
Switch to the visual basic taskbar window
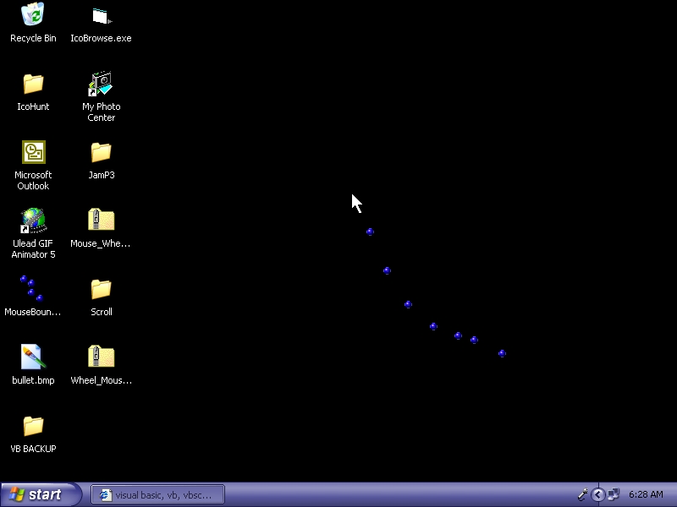coord(157,494)
